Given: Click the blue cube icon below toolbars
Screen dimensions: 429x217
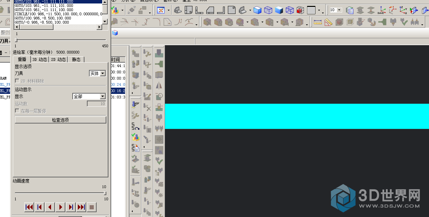Looking at the screenshot, I should click(x=115, y=33).
